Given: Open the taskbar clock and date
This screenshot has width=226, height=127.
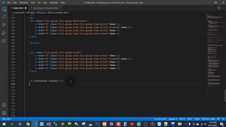Looking at the screenshot, I should (213, 124).
